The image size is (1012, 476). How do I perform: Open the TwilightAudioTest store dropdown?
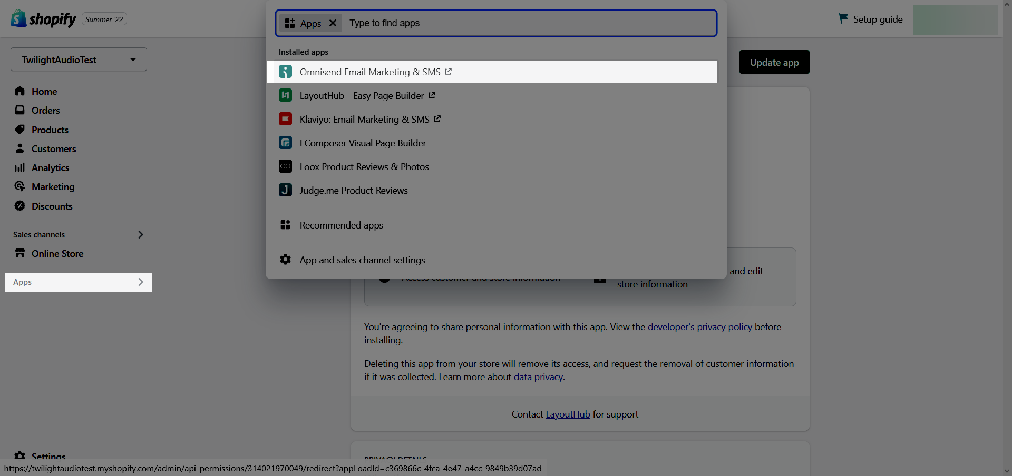point(79,60)
